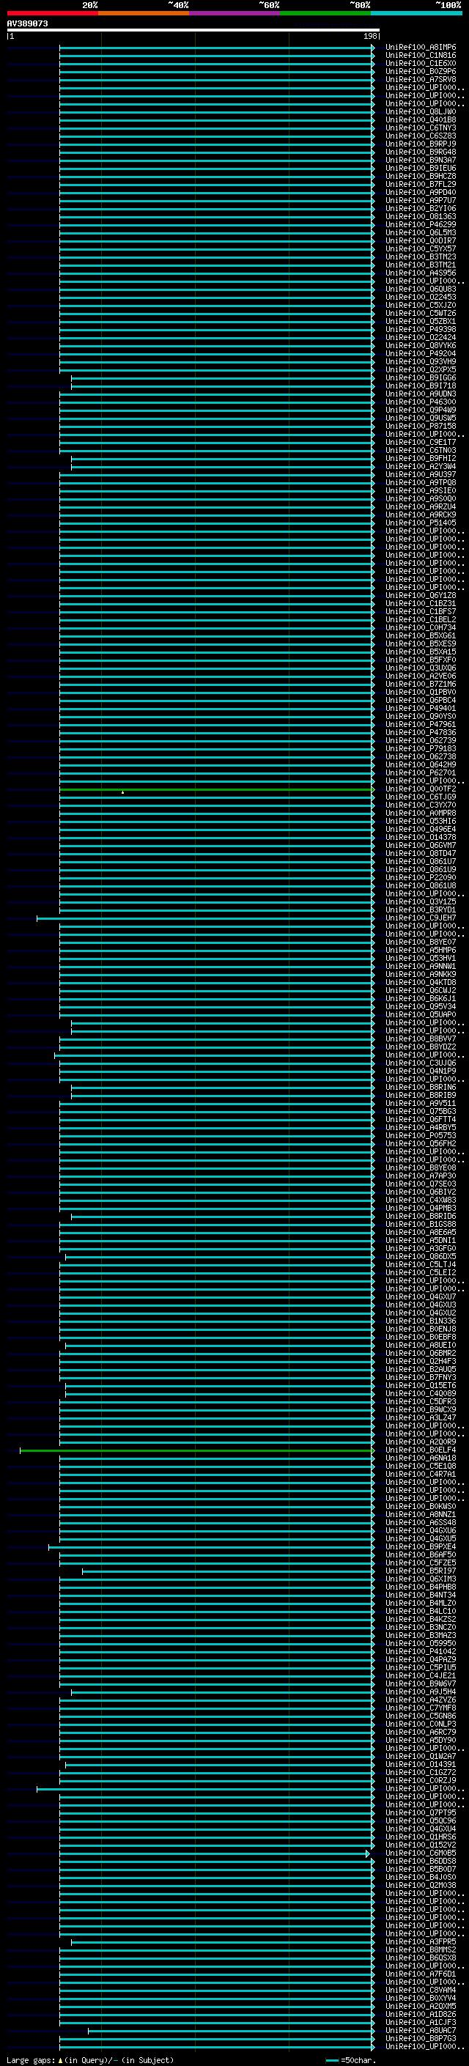Viewport: 469px width, 2066px height.
Task: Open hit UniRef100_Q401B8
Action: point(421,120)
